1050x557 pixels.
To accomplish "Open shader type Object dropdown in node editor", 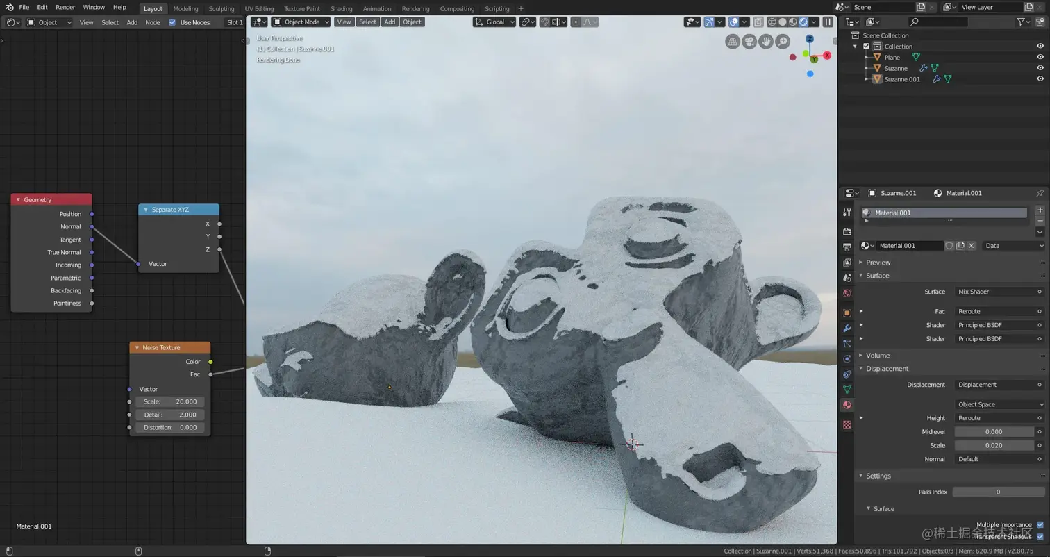I will (49, 22).
